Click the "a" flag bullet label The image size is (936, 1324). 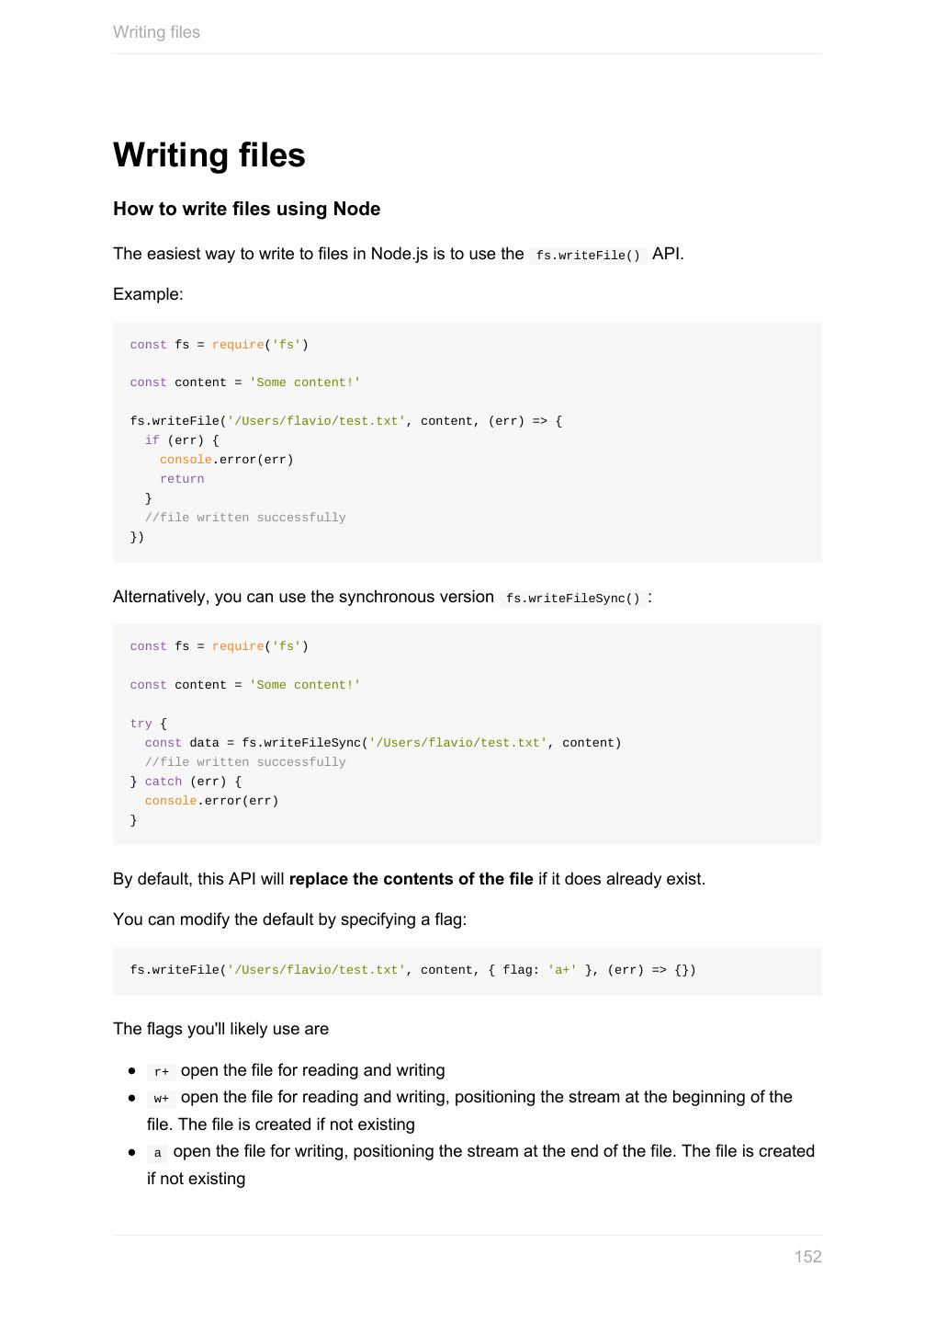tap(157, 1153)
